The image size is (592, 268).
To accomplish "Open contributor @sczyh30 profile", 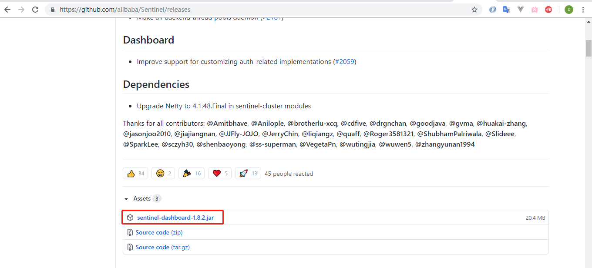I will click(x=177, y=144).
